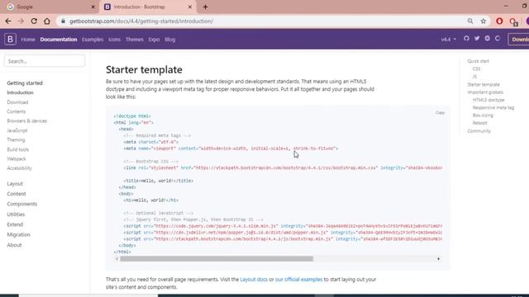Expand the About sidebar section
529x297 pixels.
(x=14, y=245)
